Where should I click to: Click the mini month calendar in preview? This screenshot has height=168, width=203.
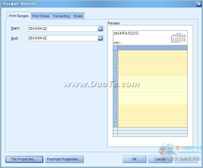click(179, 38)
